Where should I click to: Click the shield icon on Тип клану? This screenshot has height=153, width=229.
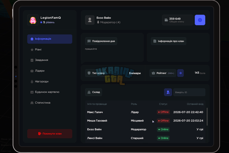click(89, 73)
